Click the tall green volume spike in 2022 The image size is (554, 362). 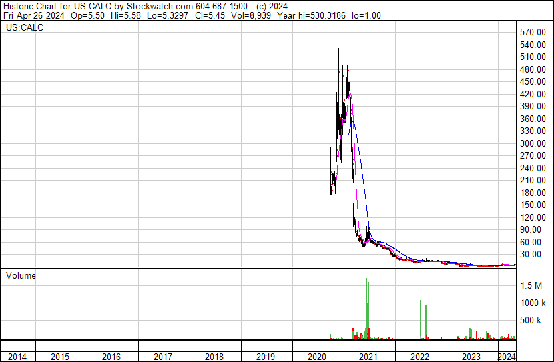421,320
